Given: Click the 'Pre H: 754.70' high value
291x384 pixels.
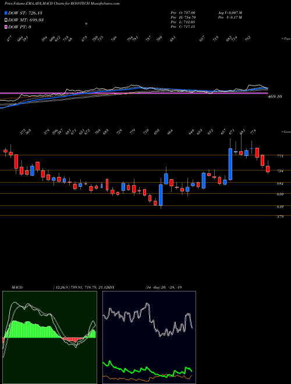Looking at the screenshot, I should pos(183,17).
